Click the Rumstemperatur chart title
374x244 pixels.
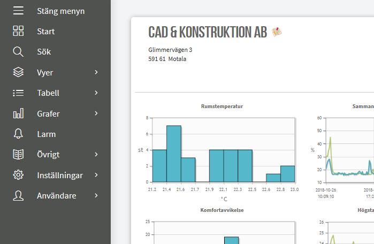(222, 106)
